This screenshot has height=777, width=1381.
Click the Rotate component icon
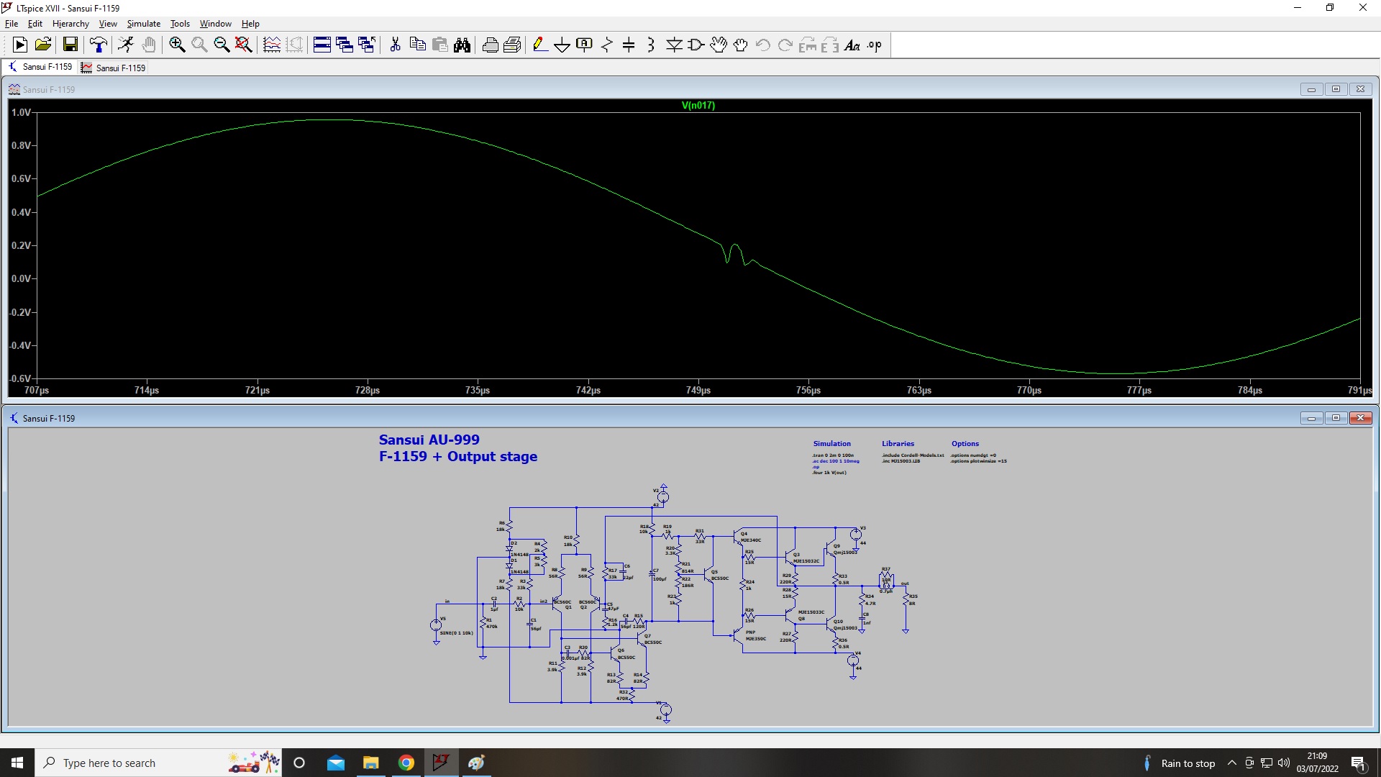pos(808,45)
